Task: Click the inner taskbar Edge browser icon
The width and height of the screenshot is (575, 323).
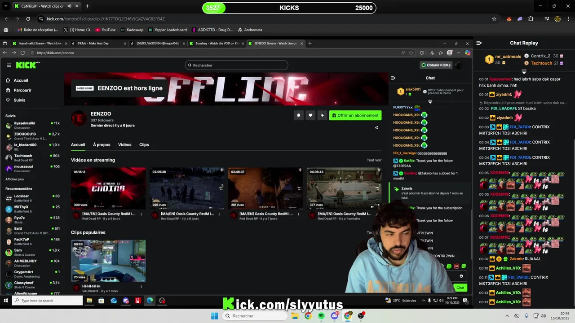Action: 150,301
